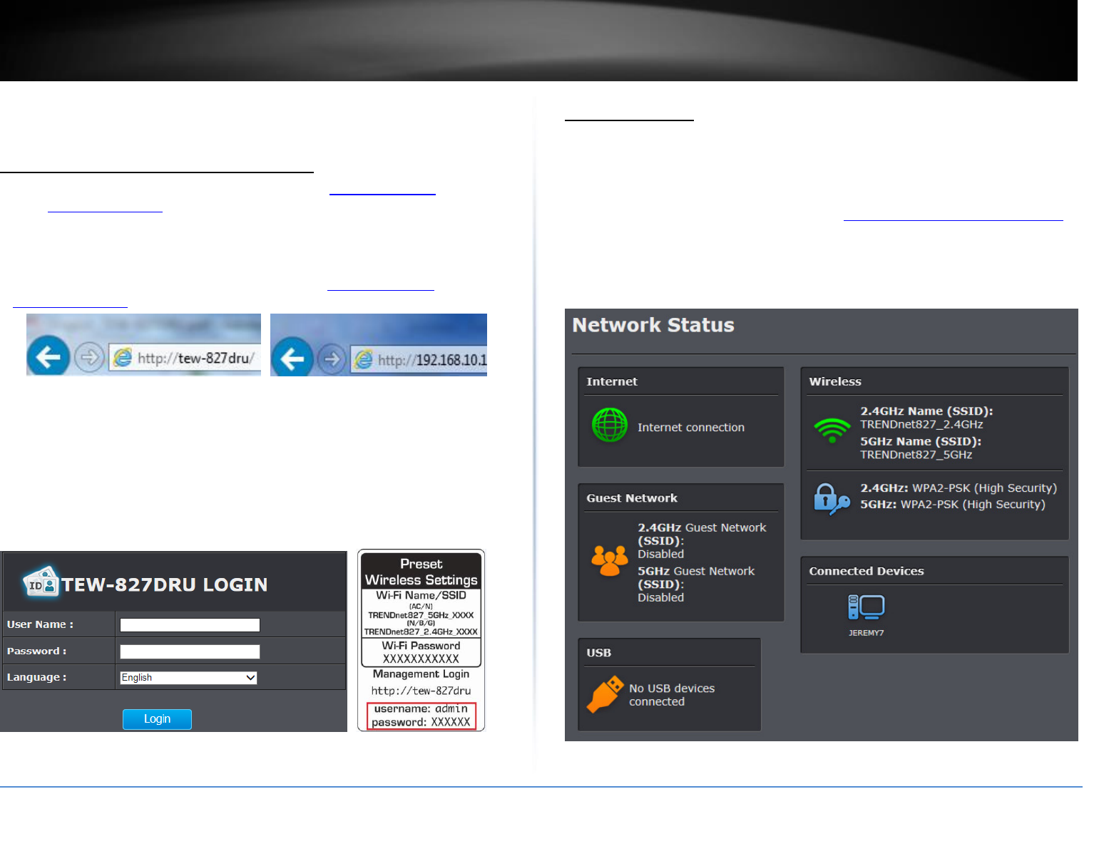The image size is (1104, 856).
Task: Click the 'Internet connection' status text
Action: click(x=691, y=428)
